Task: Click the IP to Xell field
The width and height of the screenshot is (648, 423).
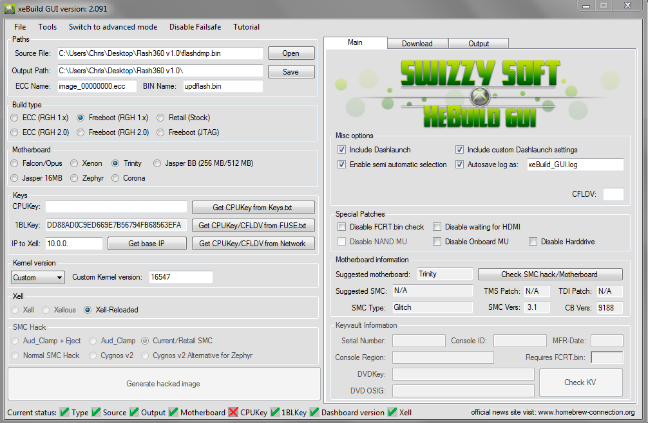Action: point(73,244)
